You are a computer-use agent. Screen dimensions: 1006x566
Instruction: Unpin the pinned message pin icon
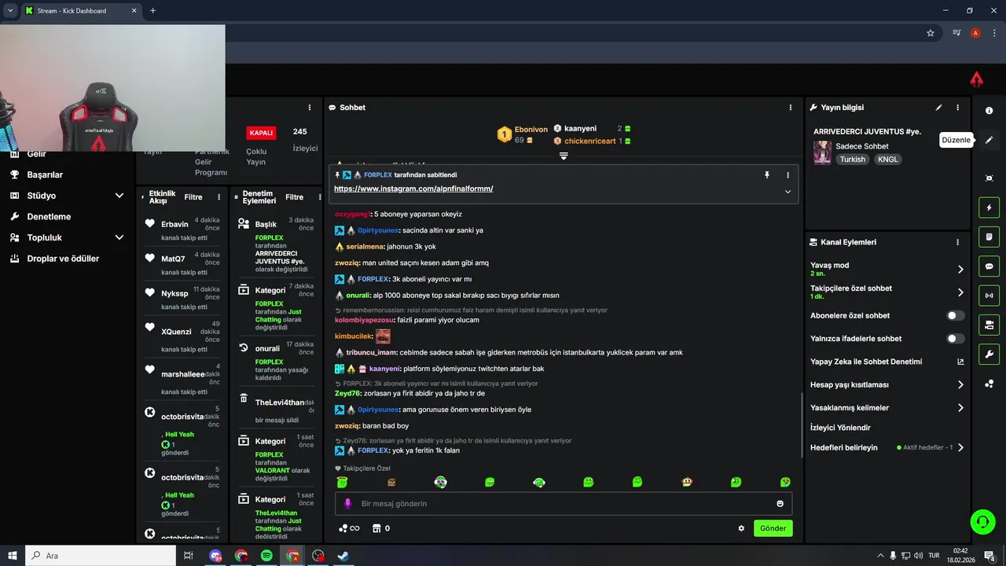click(767, 175)
